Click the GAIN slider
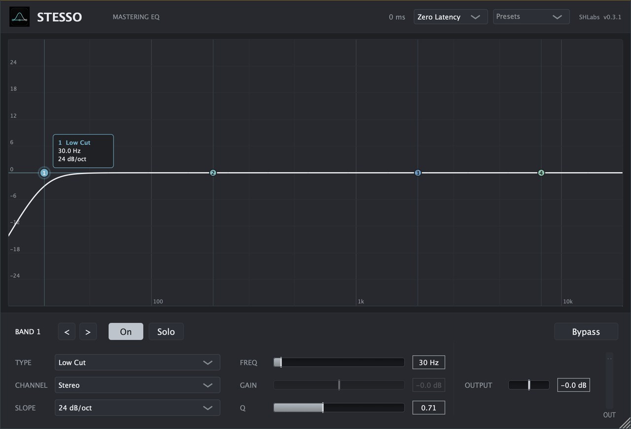 pyautogui.click(x=339, y=385)
